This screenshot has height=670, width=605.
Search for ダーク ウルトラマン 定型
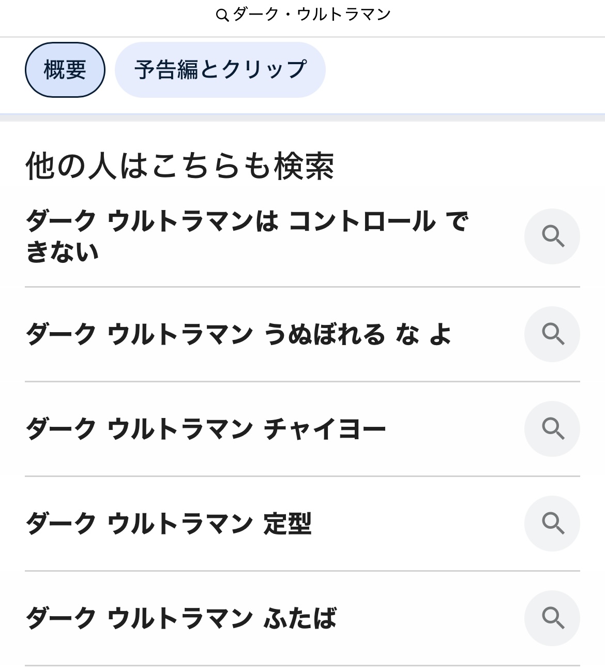pyautogui.click(x=169, y=524)
